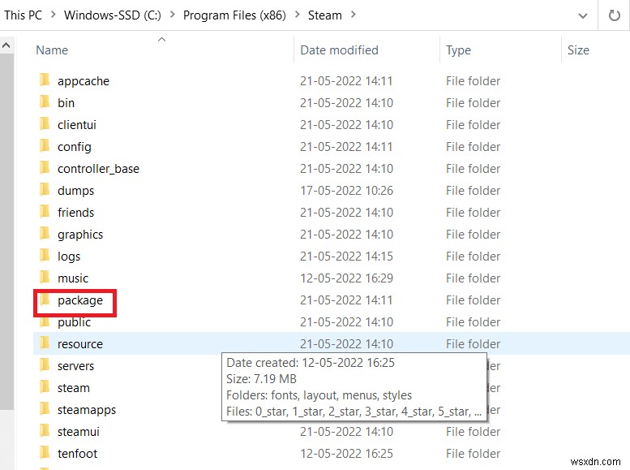630x470 pixels.
Task: Click music date 12-05-2022 16:29
Action: pos(346,278)
